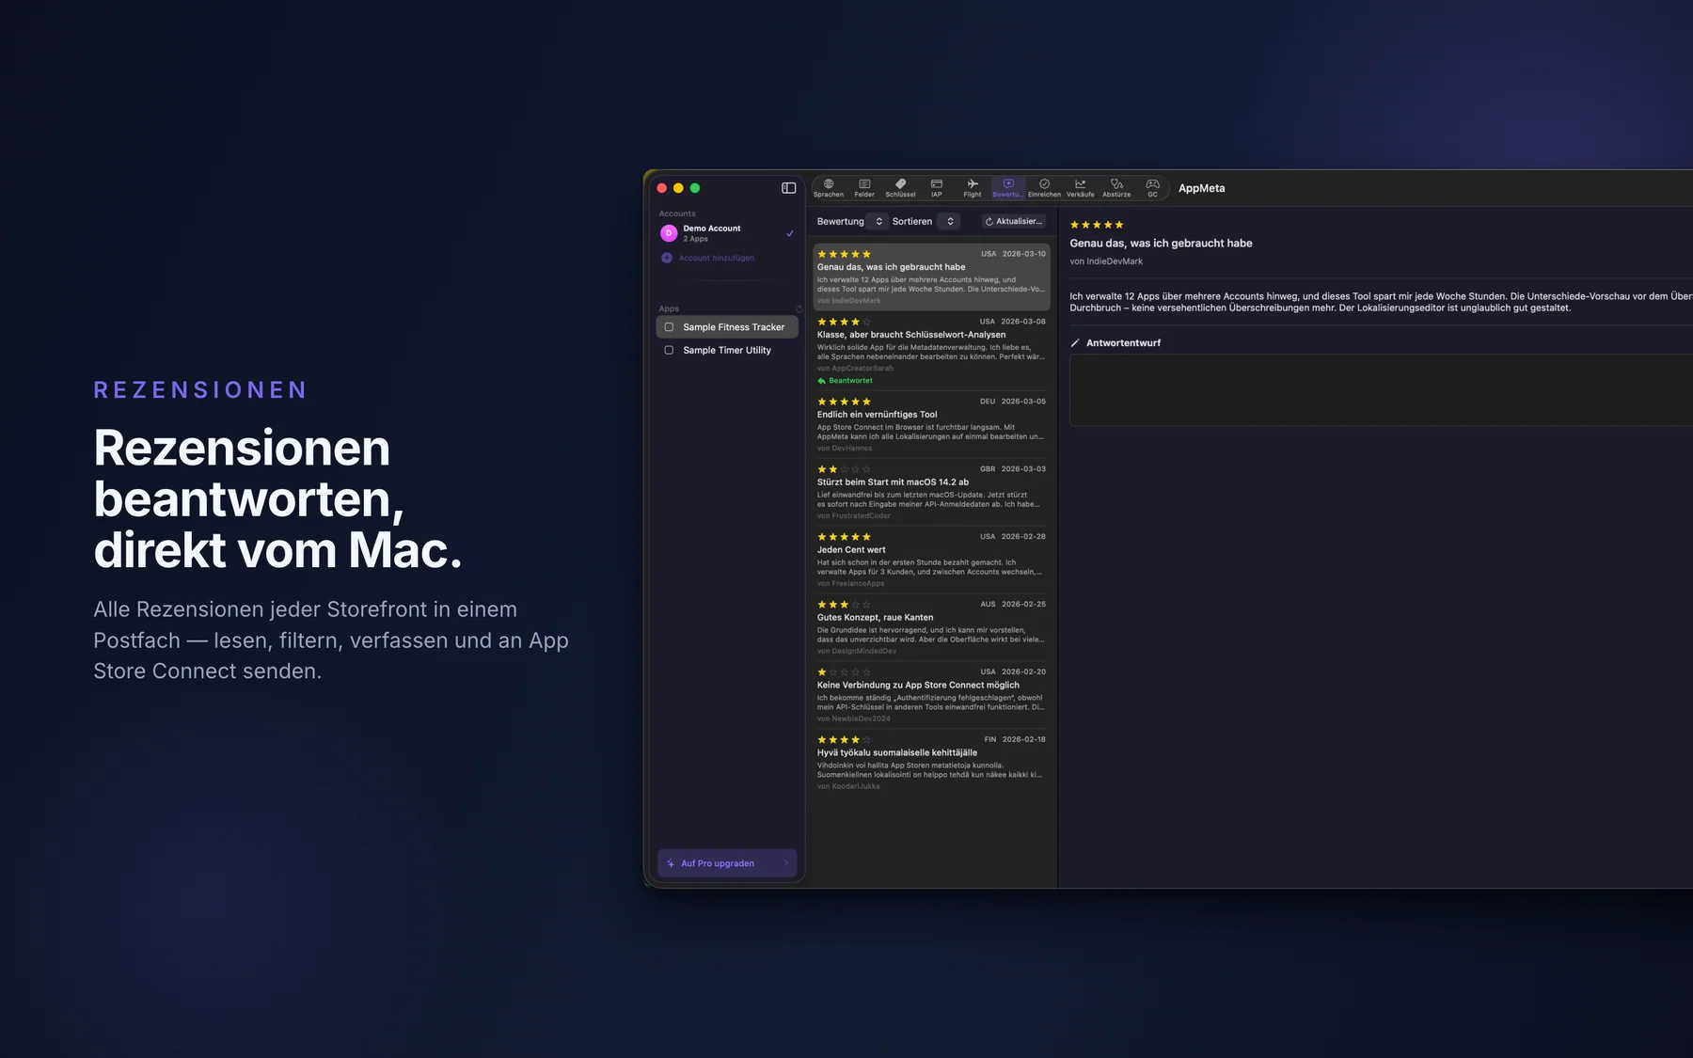Select the Sample Timer Utility app

click(x=727, y=350)
